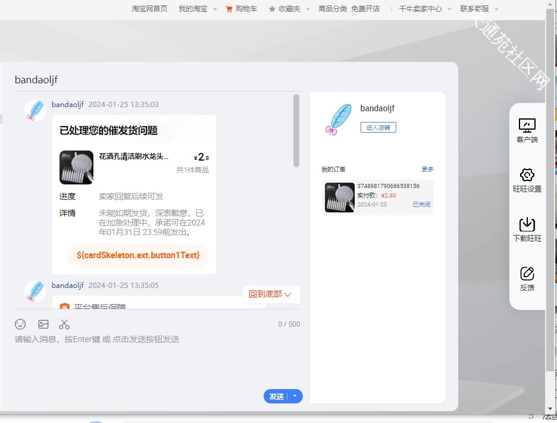557x423 pixels.
Task: Open 购物车 link
Action: pyautogui.click(x=246, y=9)
